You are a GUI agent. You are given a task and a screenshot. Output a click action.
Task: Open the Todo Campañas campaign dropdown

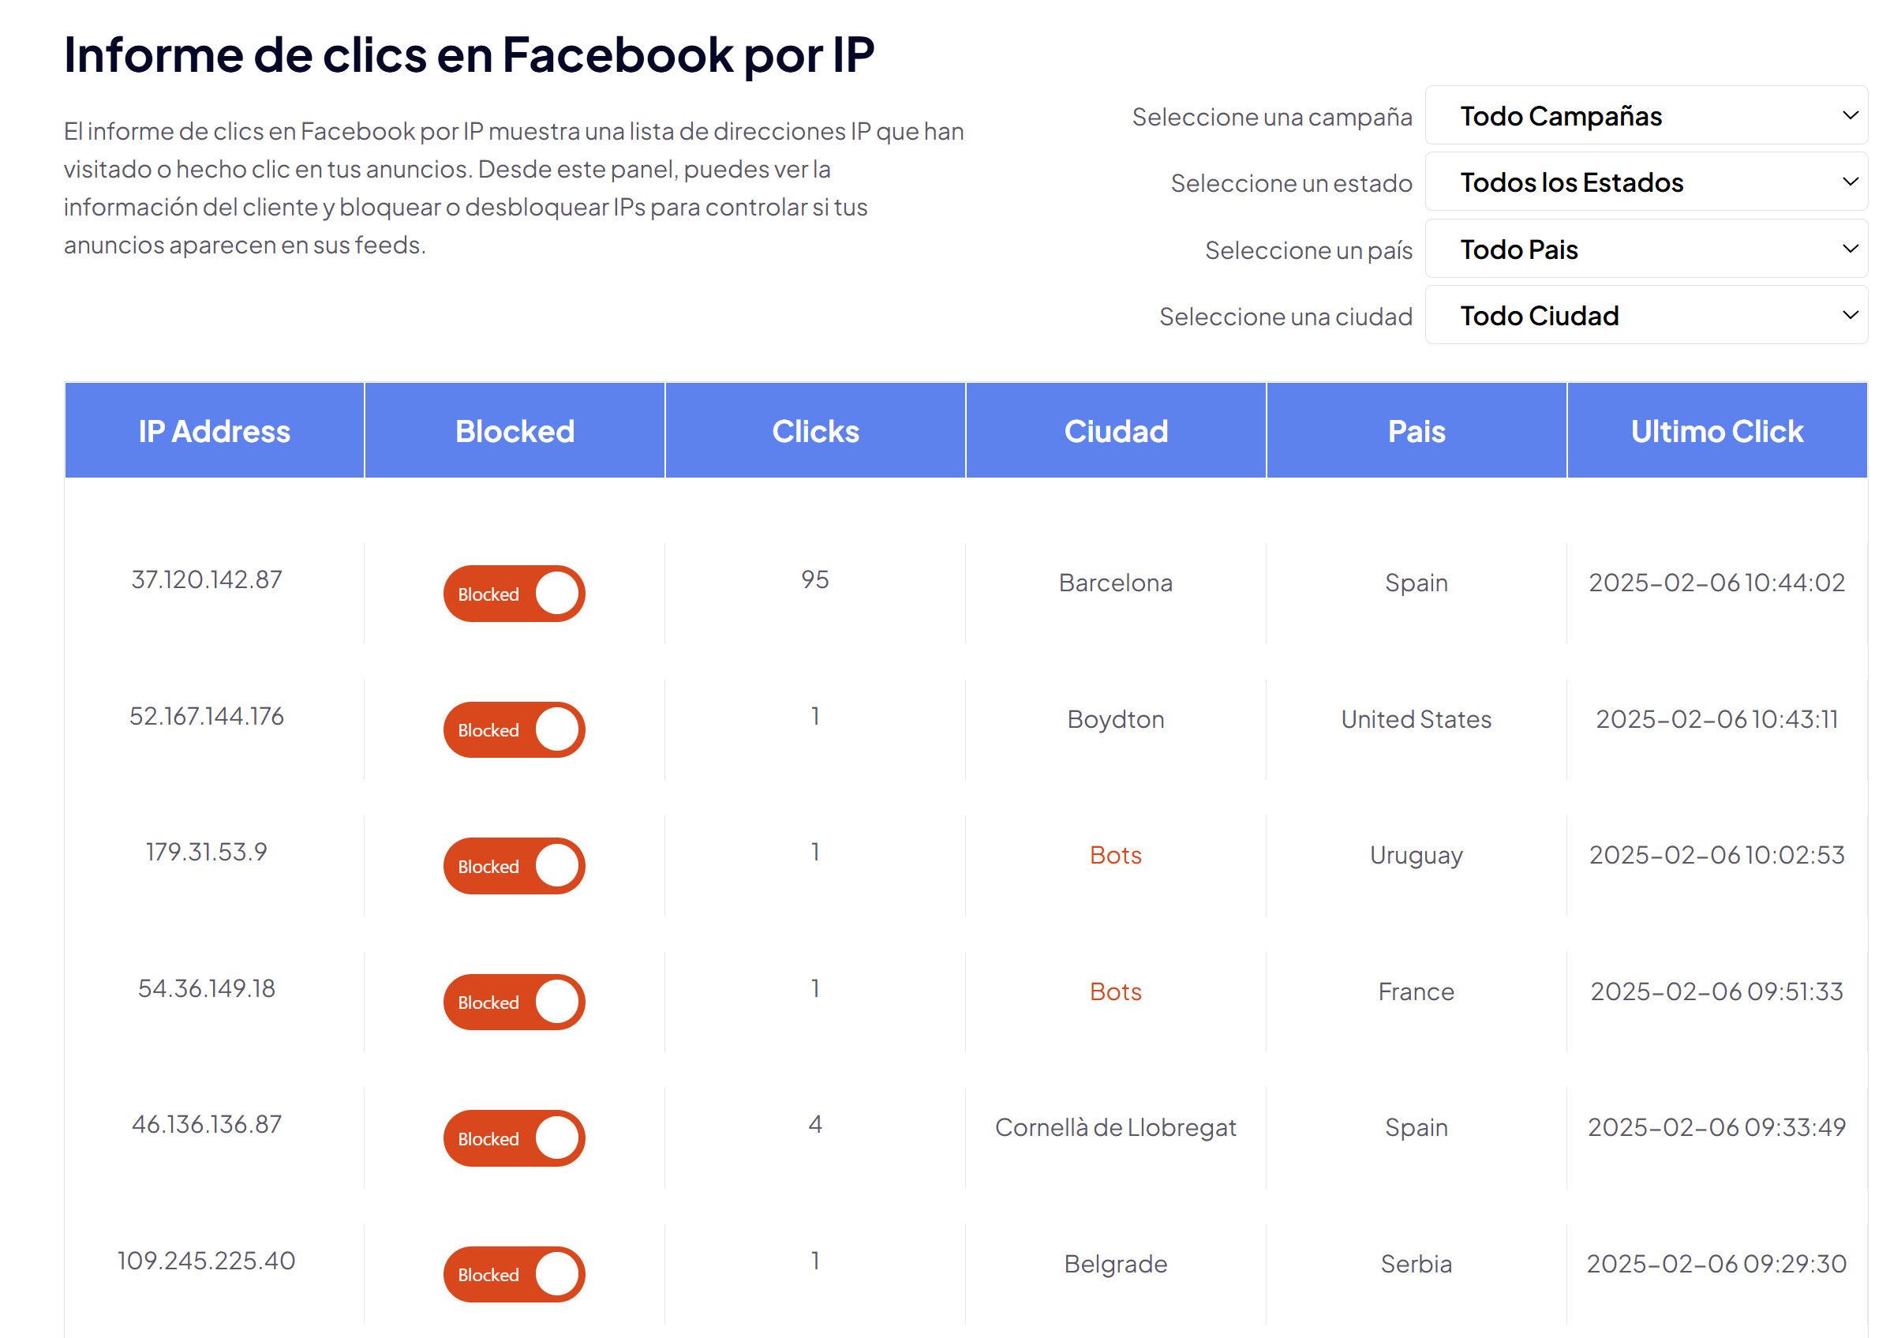1645,116
